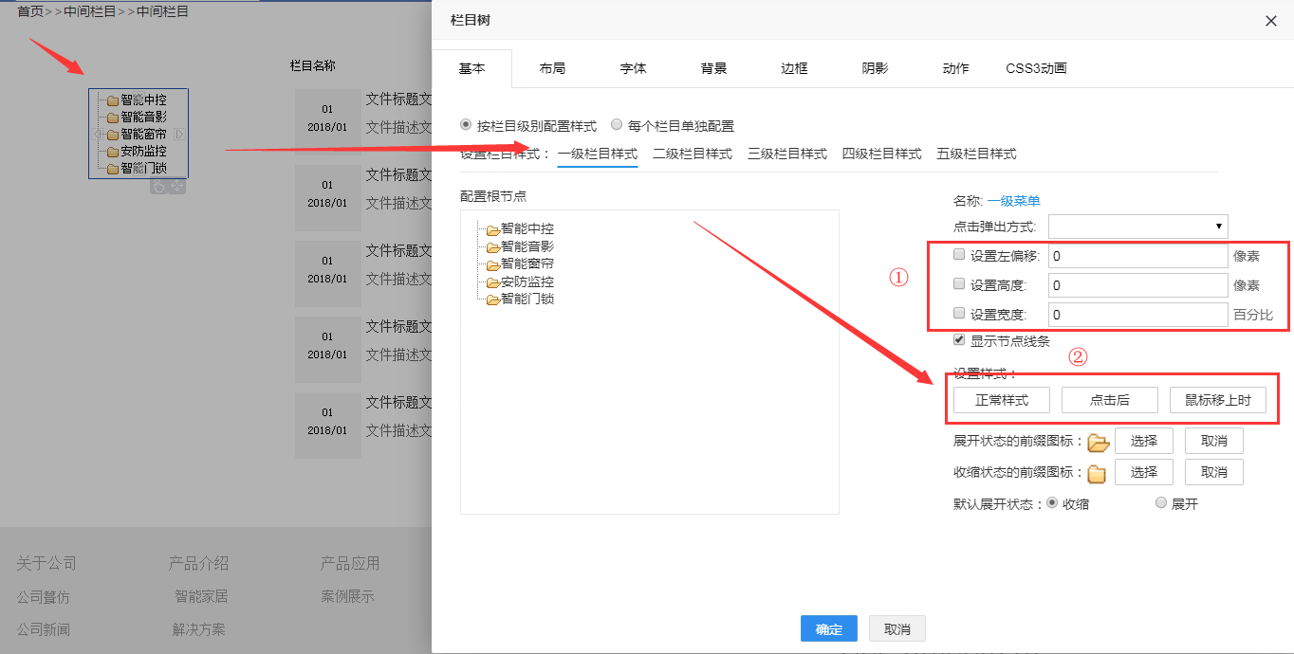This screenshot has height=654, width=1294.
Task: Switch to the CSS3动画 tab
Action: [x=1036, y=68]
